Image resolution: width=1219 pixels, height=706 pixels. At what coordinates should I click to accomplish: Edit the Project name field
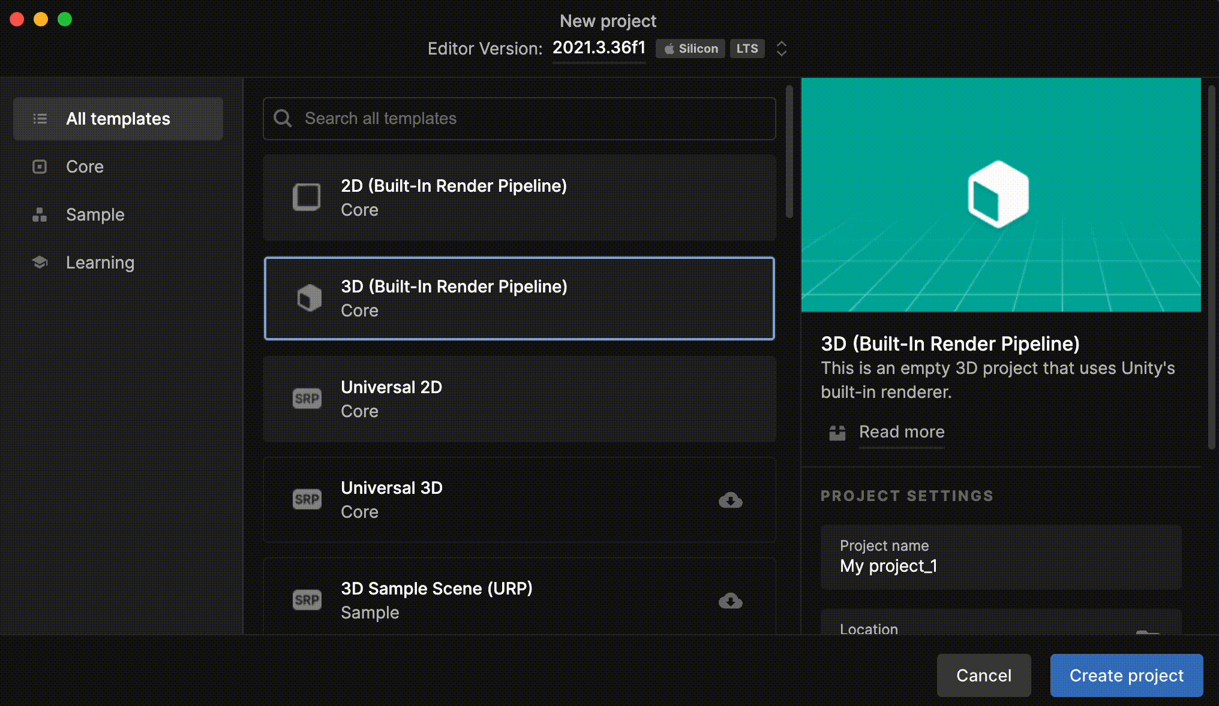tap(1001, 557)
